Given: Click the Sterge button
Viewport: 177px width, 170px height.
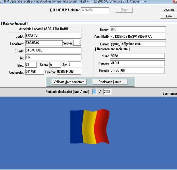Looking at the screenshot, I should (124, 10).
